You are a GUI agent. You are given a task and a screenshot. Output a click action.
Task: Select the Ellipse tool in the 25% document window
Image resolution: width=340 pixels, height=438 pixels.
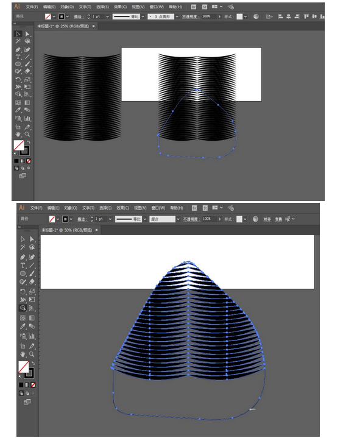click(x=18, y=64)
